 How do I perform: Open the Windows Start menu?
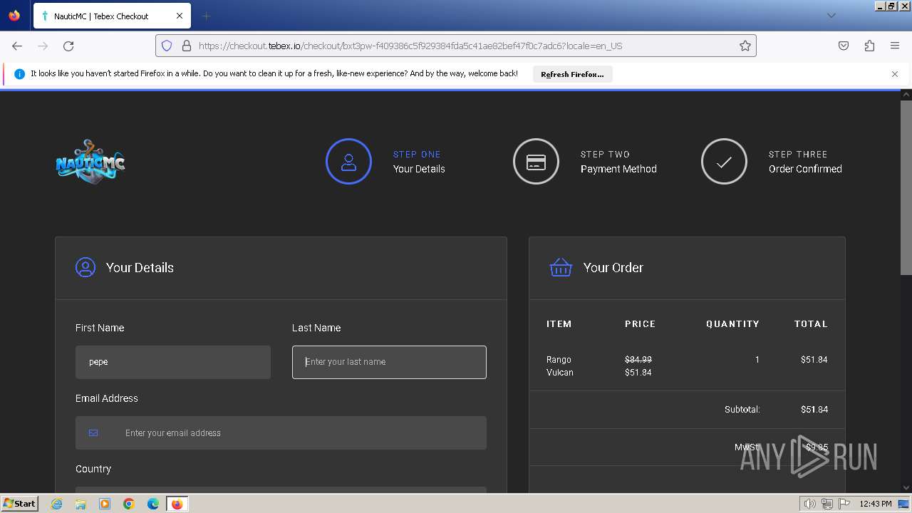pyautogui.click(x=20, y=504)
